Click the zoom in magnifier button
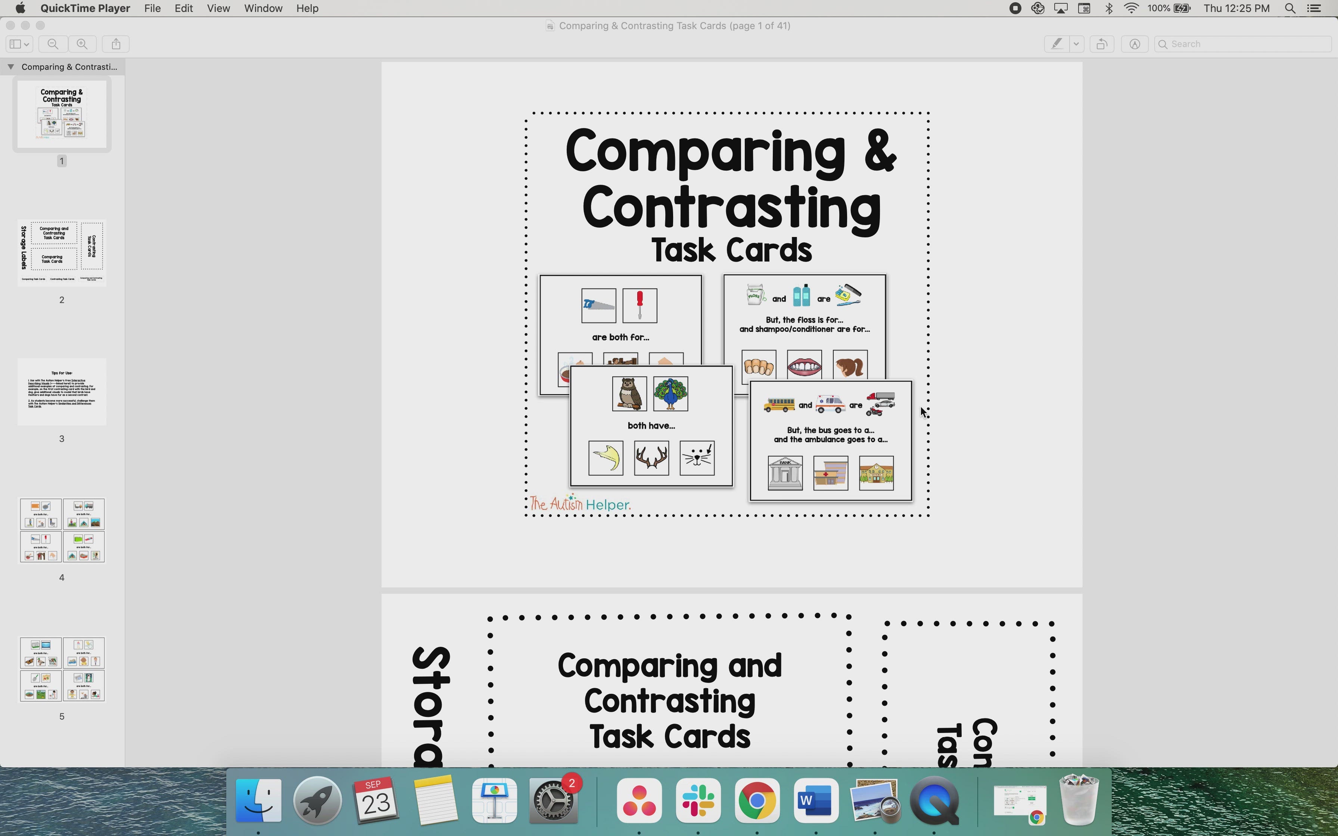The width and height of the screenshot is (1338, 836). (x=82, y=44)
